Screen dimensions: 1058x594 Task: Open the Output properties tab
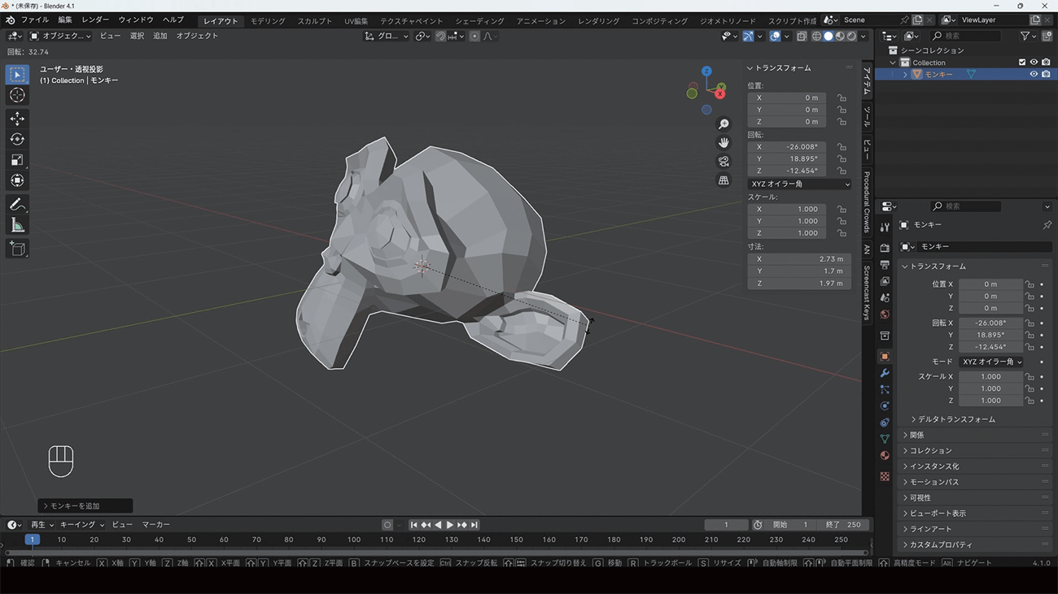[885, 265]
